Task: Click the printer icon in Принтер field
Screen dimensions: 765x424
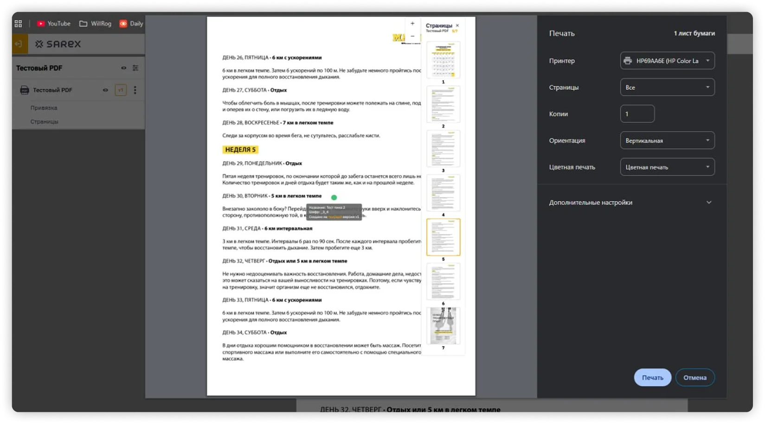Action: click(x=628, y=61)
